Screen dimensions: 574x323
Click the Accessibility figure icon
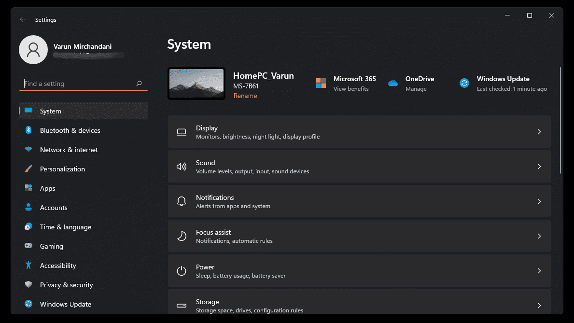(28, 265)
